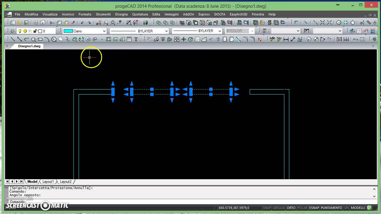The image size is (381, 214).
Task: Toggle GRIGLIA grid in the status bar
Action: [279, 208]
